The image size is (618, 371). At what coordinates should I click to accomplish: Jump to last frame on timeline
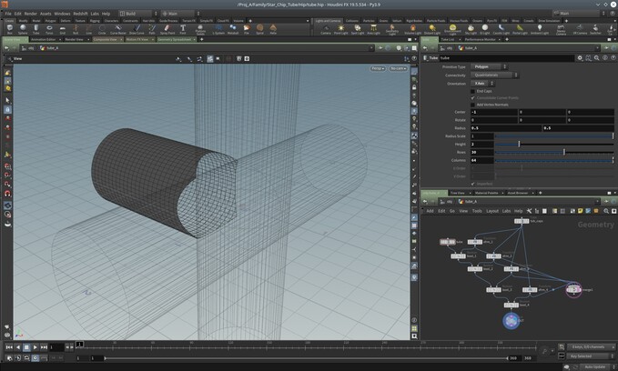44,347
